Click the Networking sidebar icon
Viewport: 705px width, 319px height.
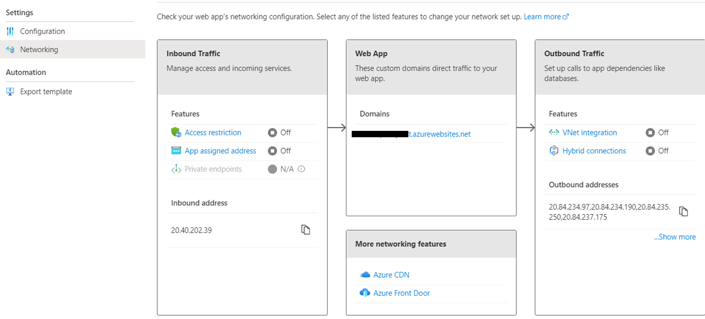pos(10,49)
